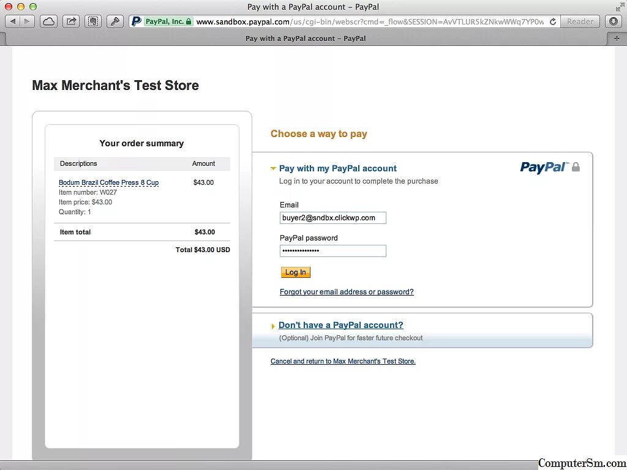Viewport: 627px width, 470px height.
Task: Expand Don't have a PayPal account arrow
Action: 273,326
